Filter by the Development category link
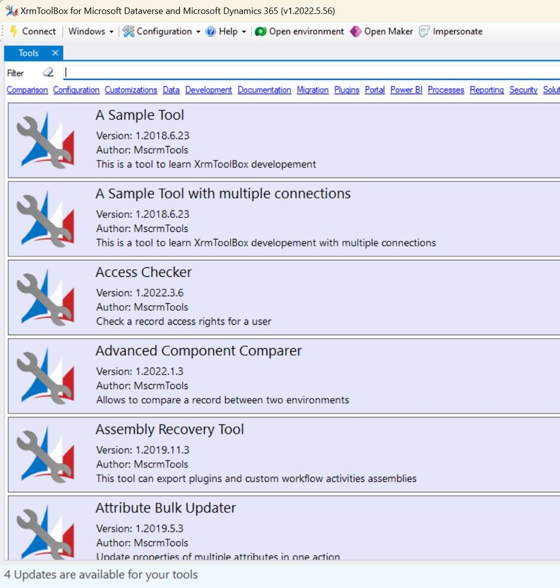This screenshot has width=560, height=588. (x=209, y=90)
